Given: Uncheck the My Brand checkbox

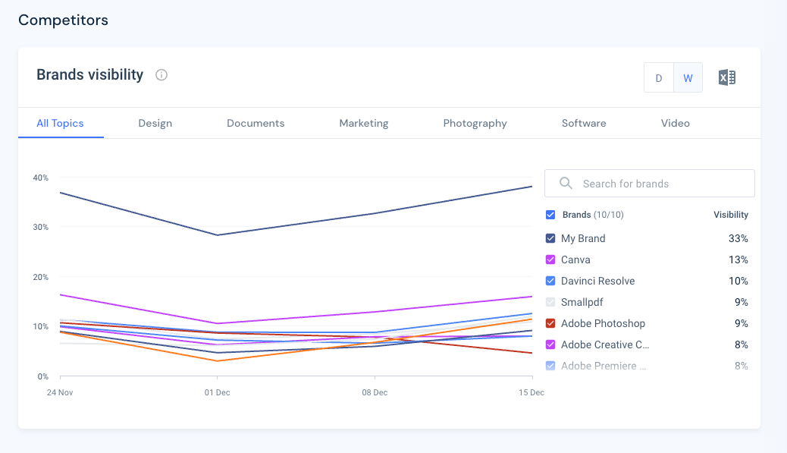Looking at the screenshot, I should pyautogui.click(x=550, y=238).
